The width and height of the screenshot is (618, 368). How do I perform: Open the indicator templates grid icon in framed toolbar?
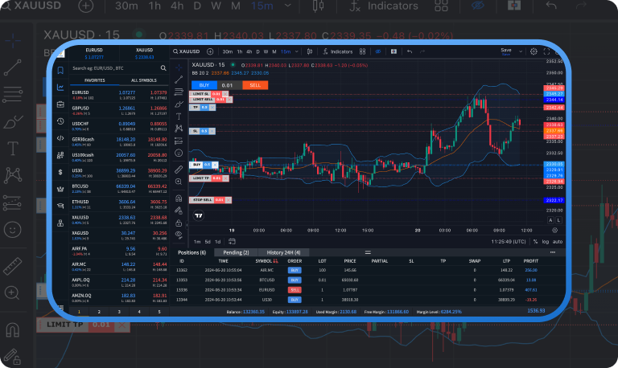[363, 51]
